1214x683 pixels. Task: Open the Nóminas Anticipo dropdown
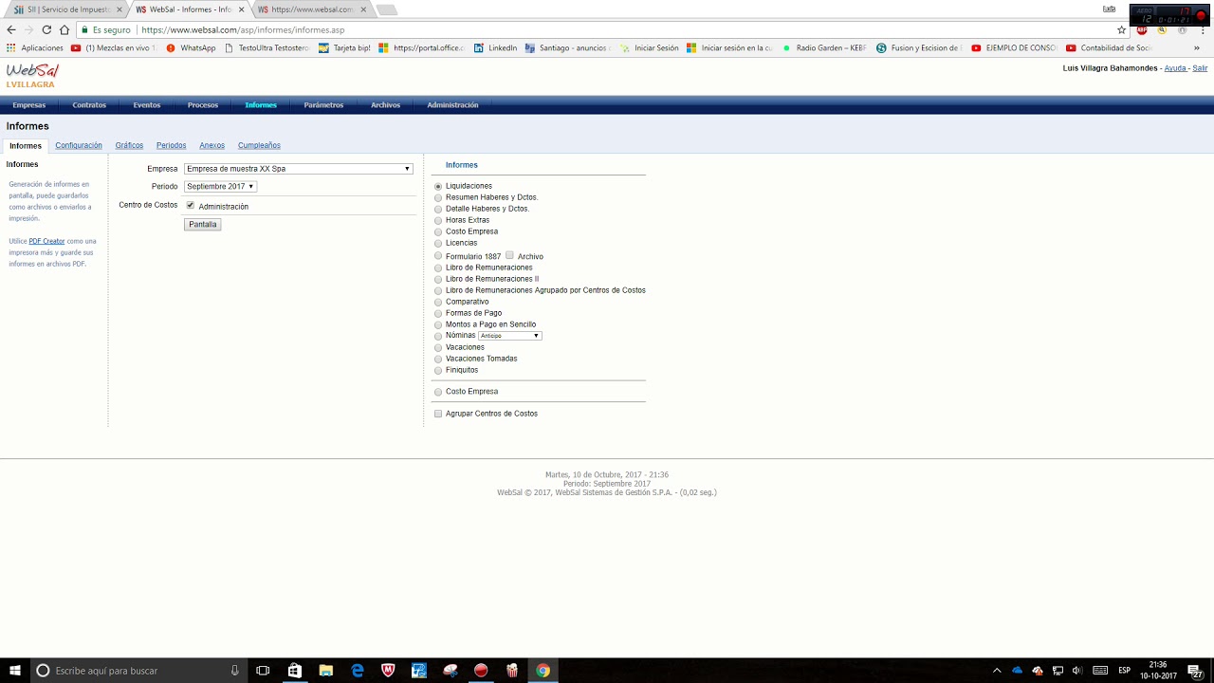click(510, 336)
